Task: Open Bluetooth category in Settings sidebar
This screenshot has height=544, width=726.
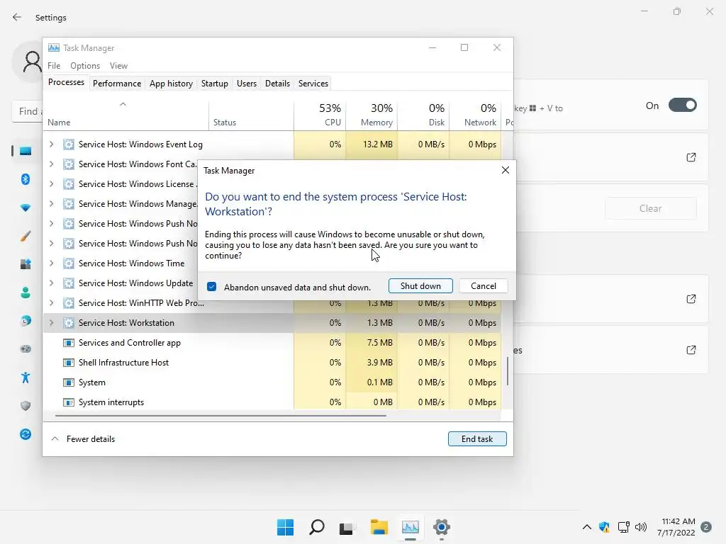Action: pos(26,179)
